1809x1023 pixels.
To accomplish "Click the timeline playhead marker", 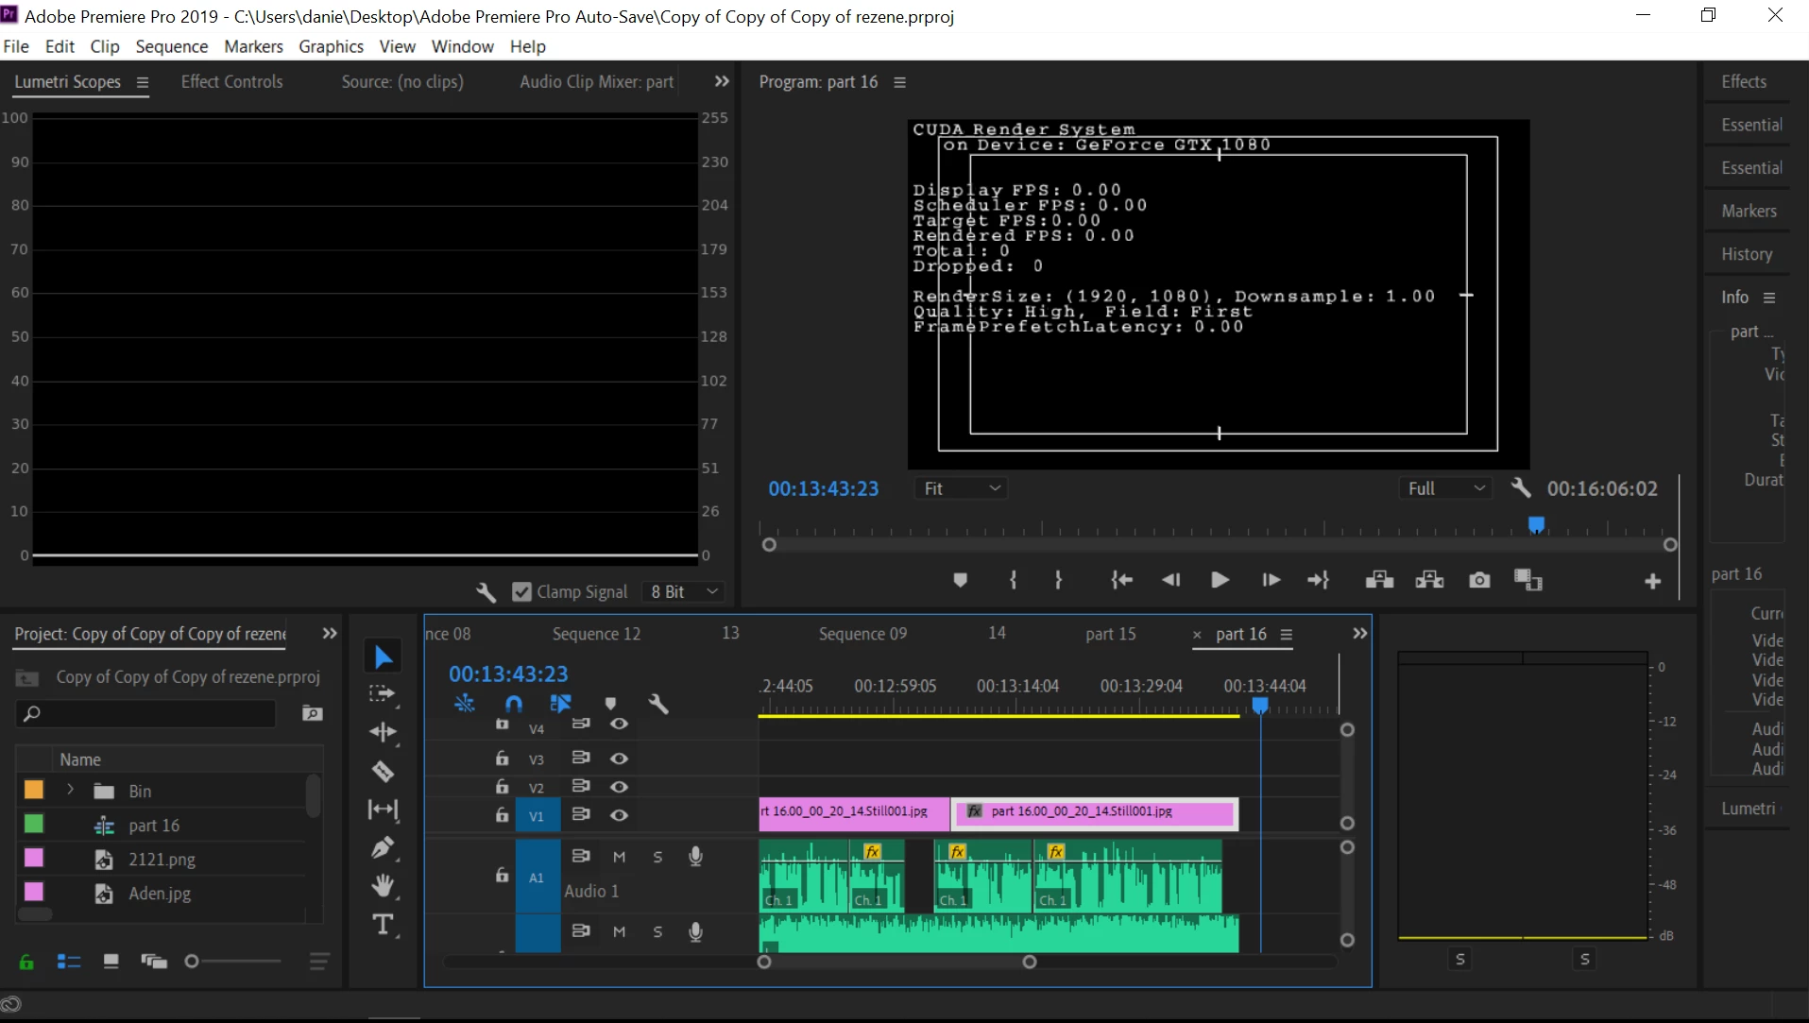I will click(x=1259, y=705).
